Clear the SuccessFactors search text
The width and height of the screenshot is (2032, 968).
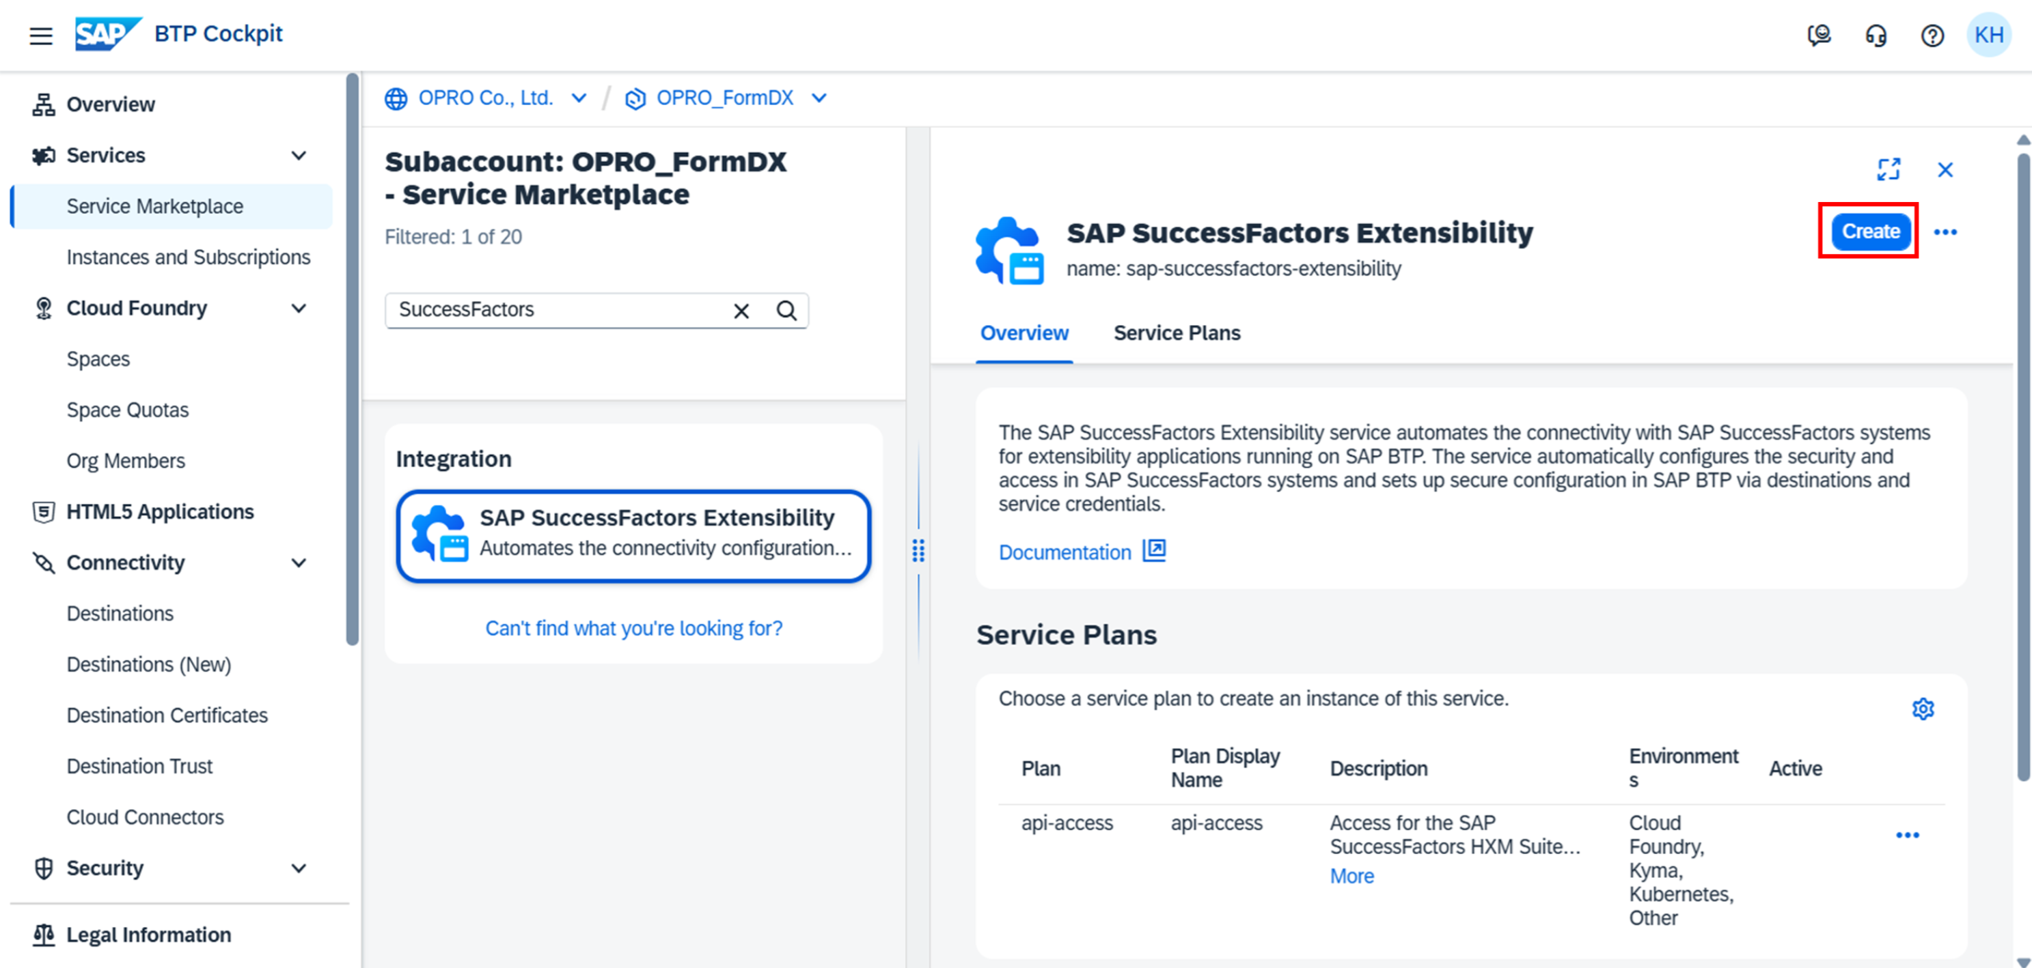741,311
